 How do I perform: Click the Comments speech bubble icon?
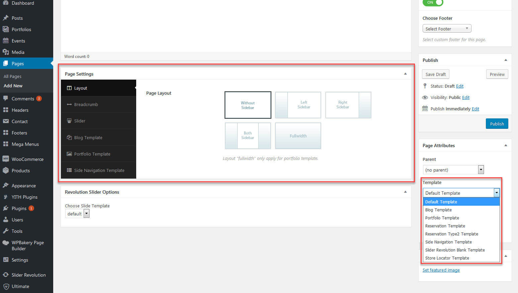point(6,99)
